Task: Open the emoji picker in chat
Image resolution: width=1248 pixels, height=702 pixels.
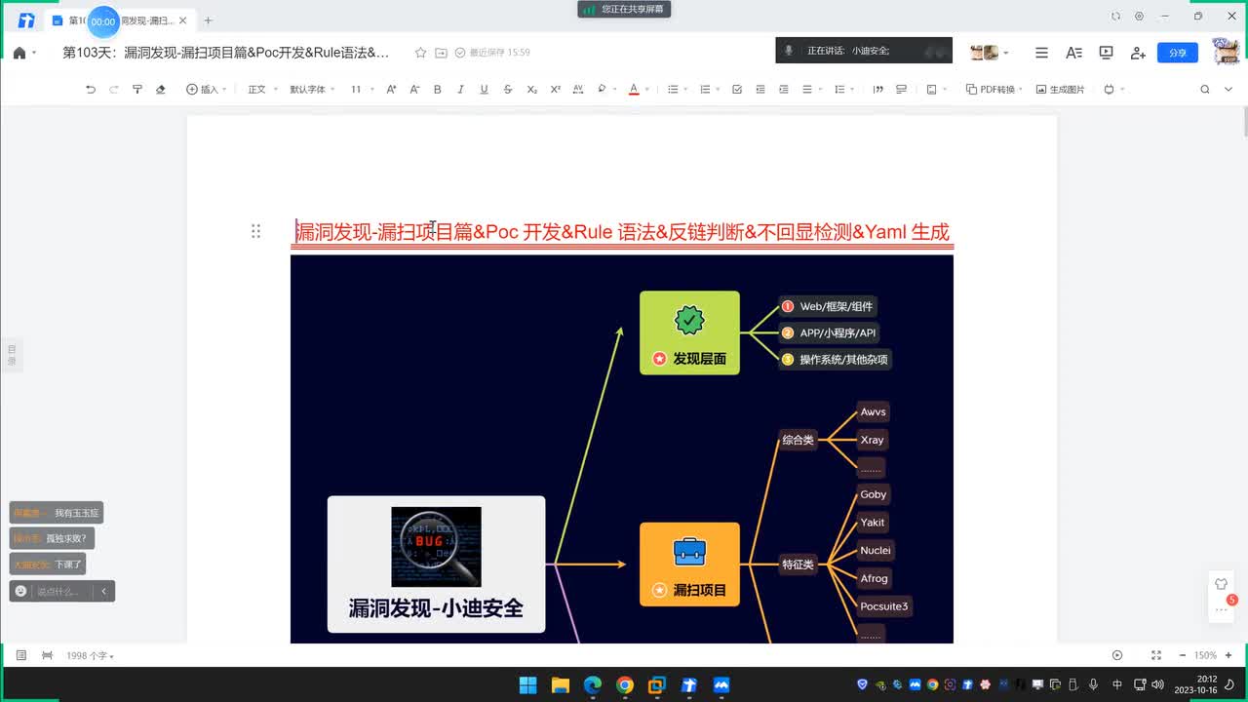Action: tap(20, 591)
